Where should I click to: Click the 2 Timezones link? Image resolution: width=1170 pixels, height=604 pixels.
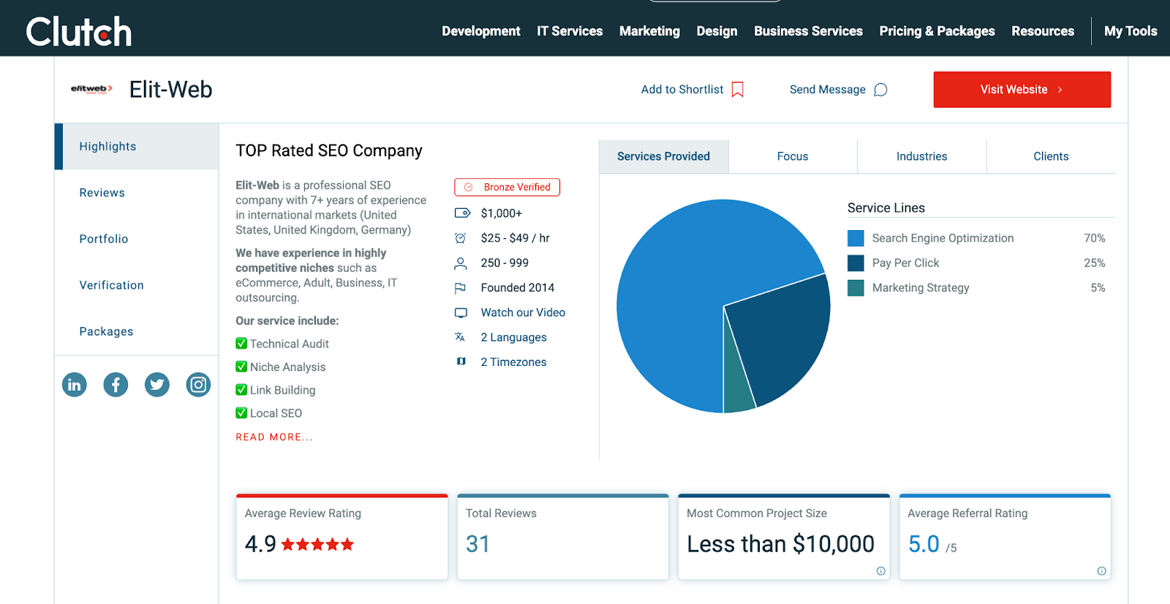513,362
